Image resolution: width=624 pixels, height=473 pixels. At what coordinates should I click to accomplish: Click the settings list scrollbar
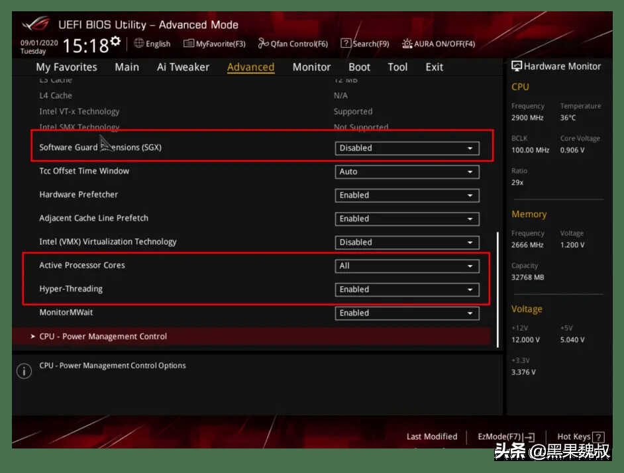tap(497, 289)
